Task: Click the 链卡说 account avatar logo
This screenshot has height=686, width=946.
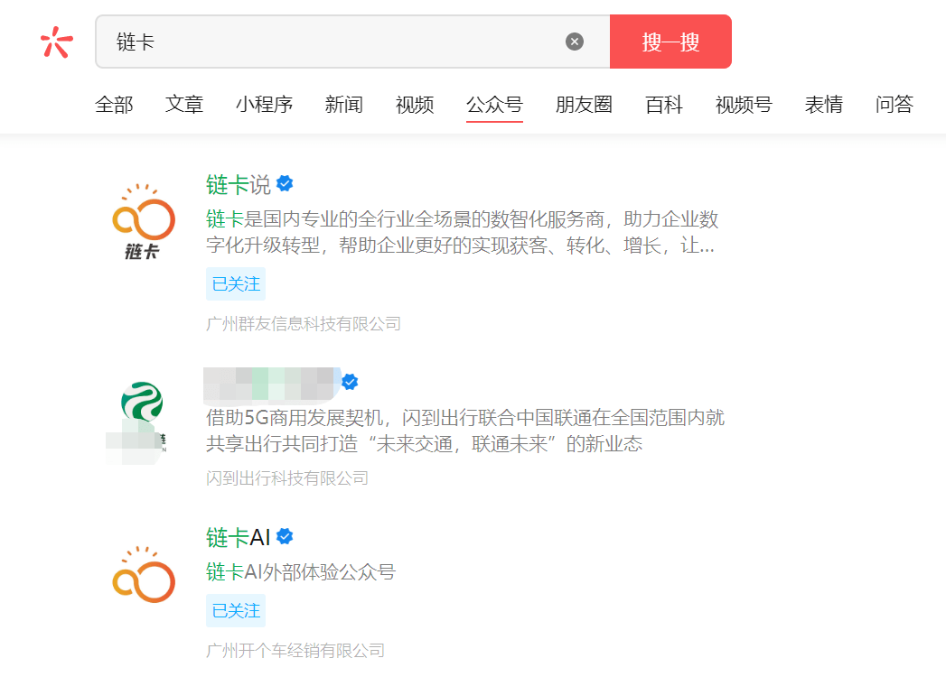Action: (x=143, y=221)
